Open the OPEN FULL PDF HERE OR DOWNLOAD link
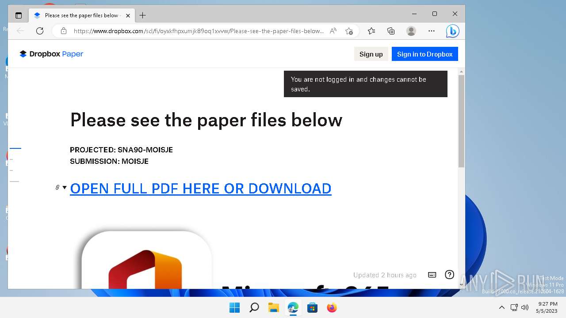Image resolution: width=566 pixels, height=318 pixels. coord(201,189)
